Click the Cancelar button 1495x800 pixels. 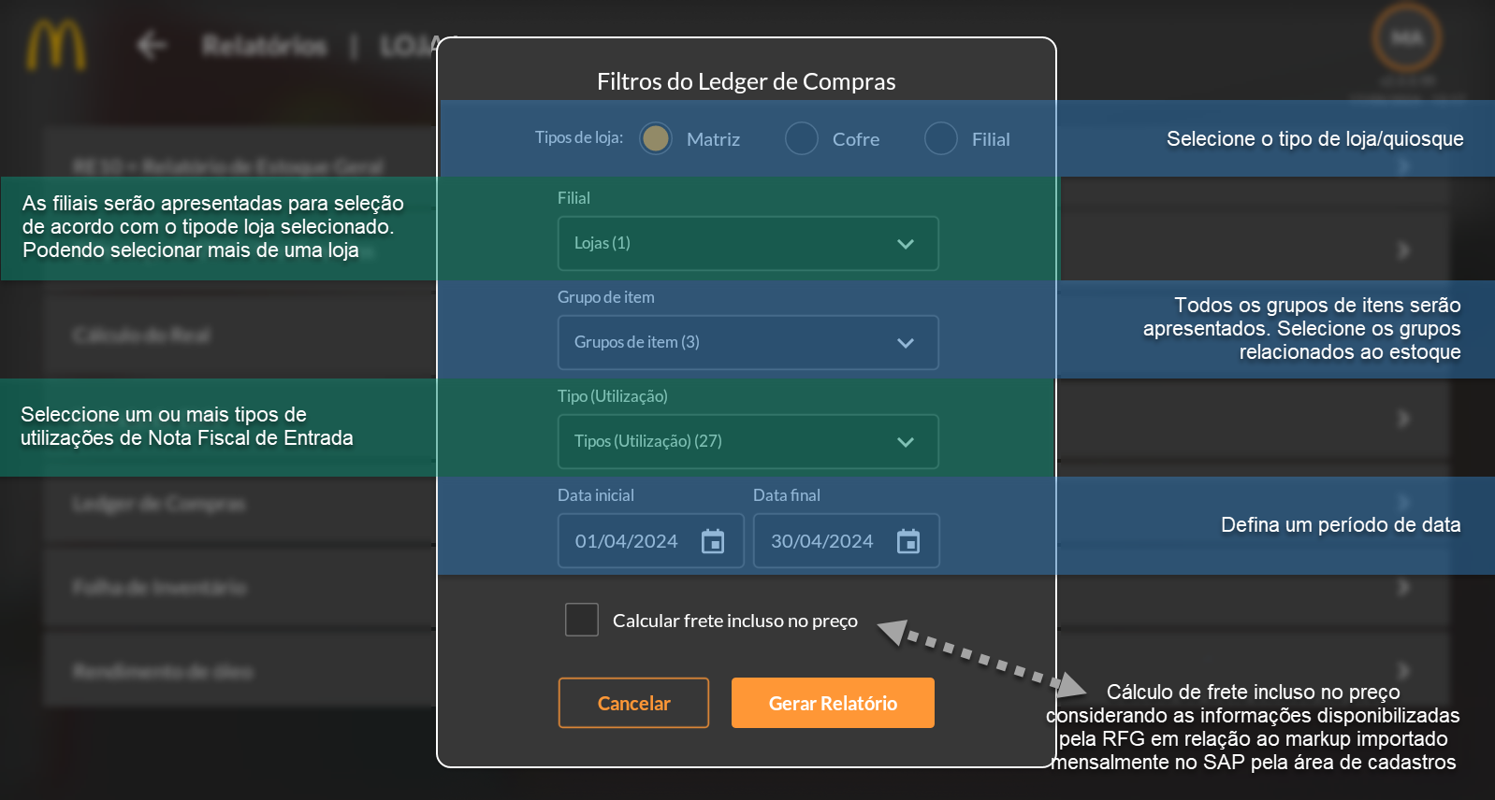[x=634, y=703]
